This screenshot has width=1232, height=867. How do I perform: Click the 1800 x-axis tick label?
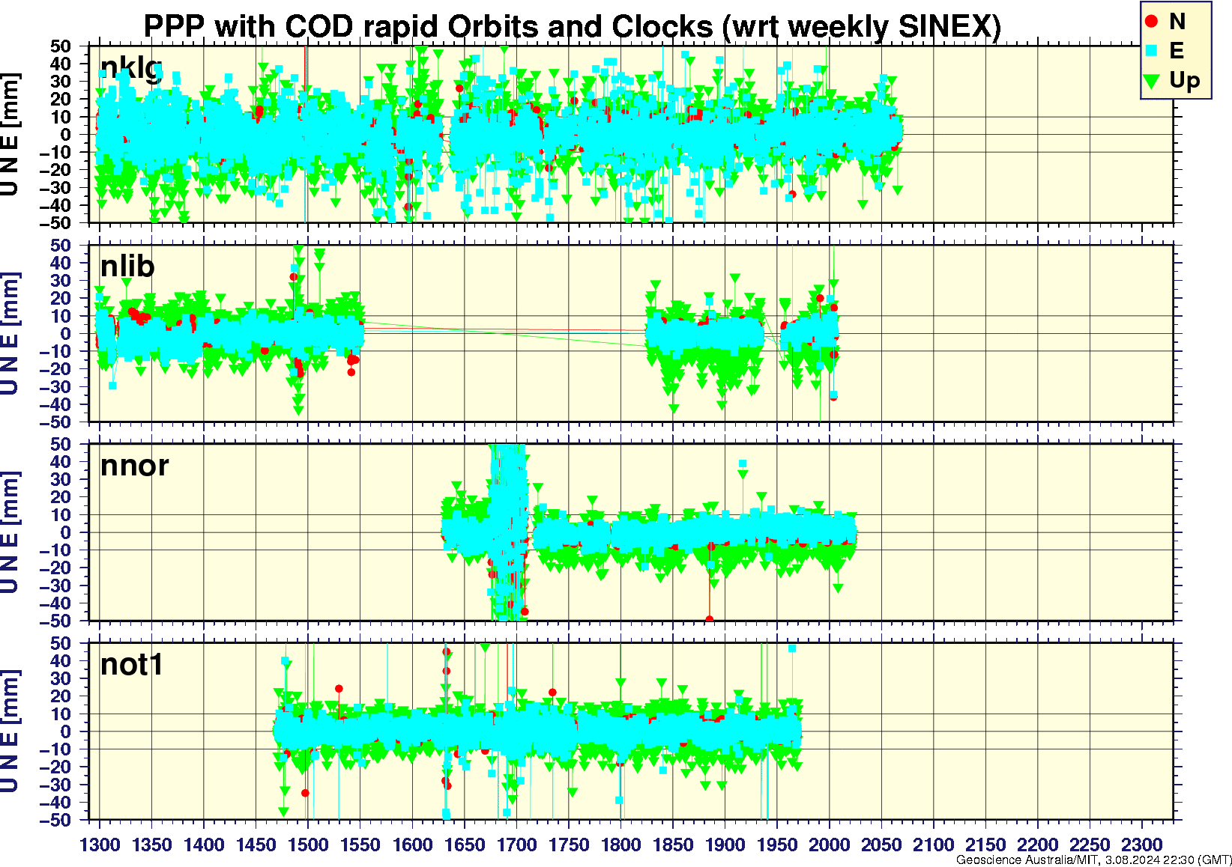tap(620, 845)
